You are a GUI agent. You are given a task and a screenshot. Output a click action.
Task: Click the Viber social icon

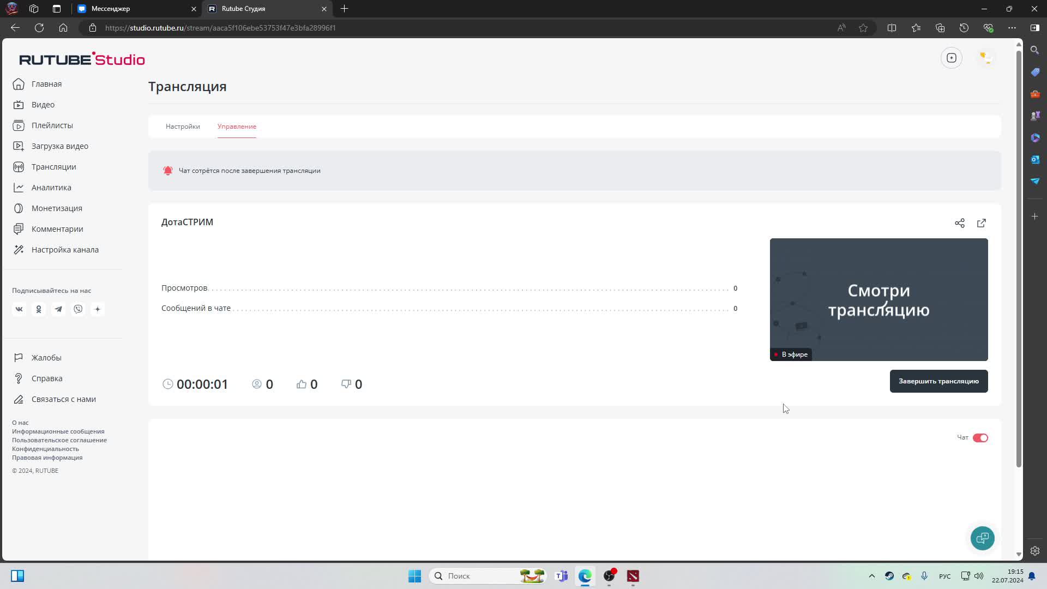point(78,309)
